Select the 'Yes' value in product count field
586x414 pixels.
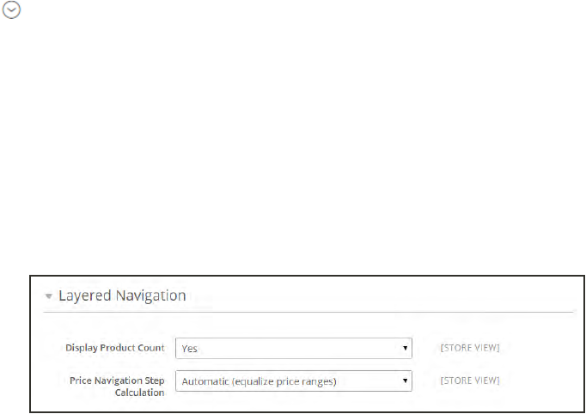click(x=189, y=349)
